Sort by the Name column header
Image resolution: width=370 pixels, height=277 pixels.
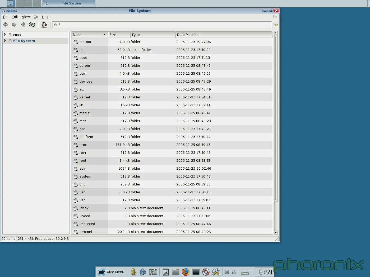(x=90, y=35)
